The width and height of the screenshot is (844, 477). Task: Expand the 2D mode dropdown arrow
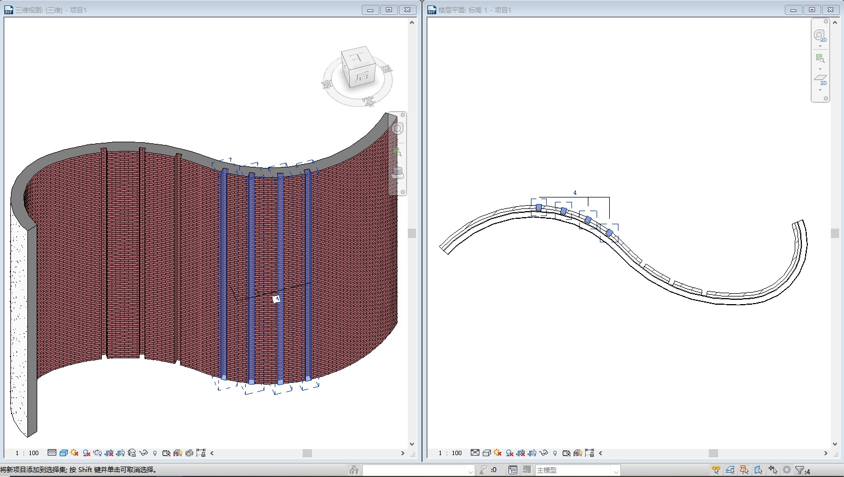tap(820, 90)
